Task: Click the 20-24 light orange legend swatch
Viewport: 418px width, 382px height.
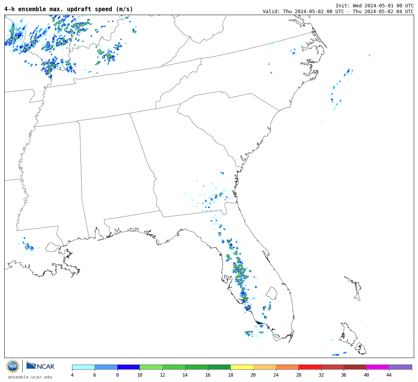Action: coord(264,367)
